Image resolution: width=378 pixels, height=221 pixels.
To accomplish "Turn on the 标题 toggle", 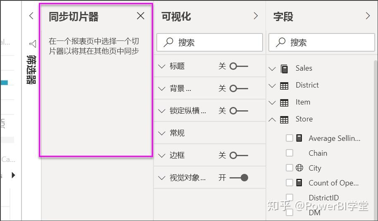I will tap(239, 66).
